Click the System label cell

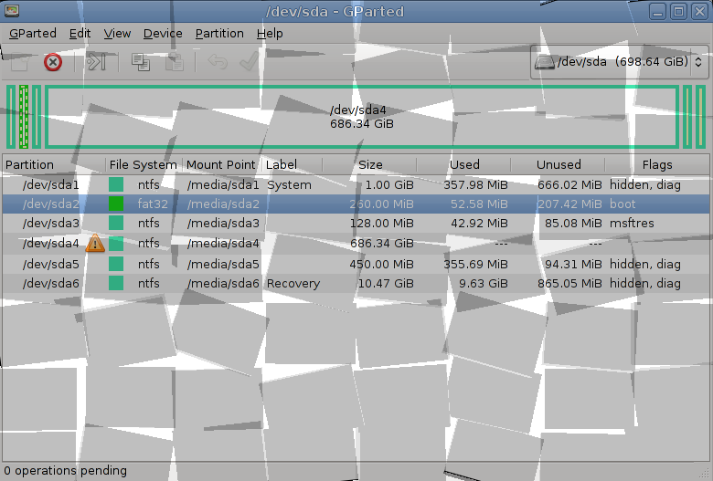pyautogui.click(x=289, y=185)
